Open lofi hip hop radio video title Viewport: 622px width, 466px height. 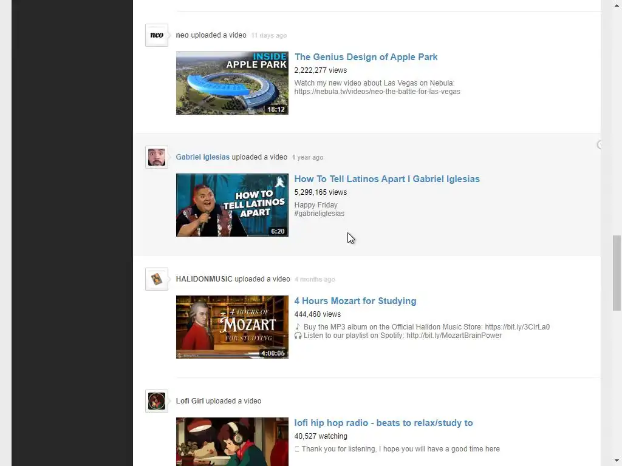[x=383, y=423]
